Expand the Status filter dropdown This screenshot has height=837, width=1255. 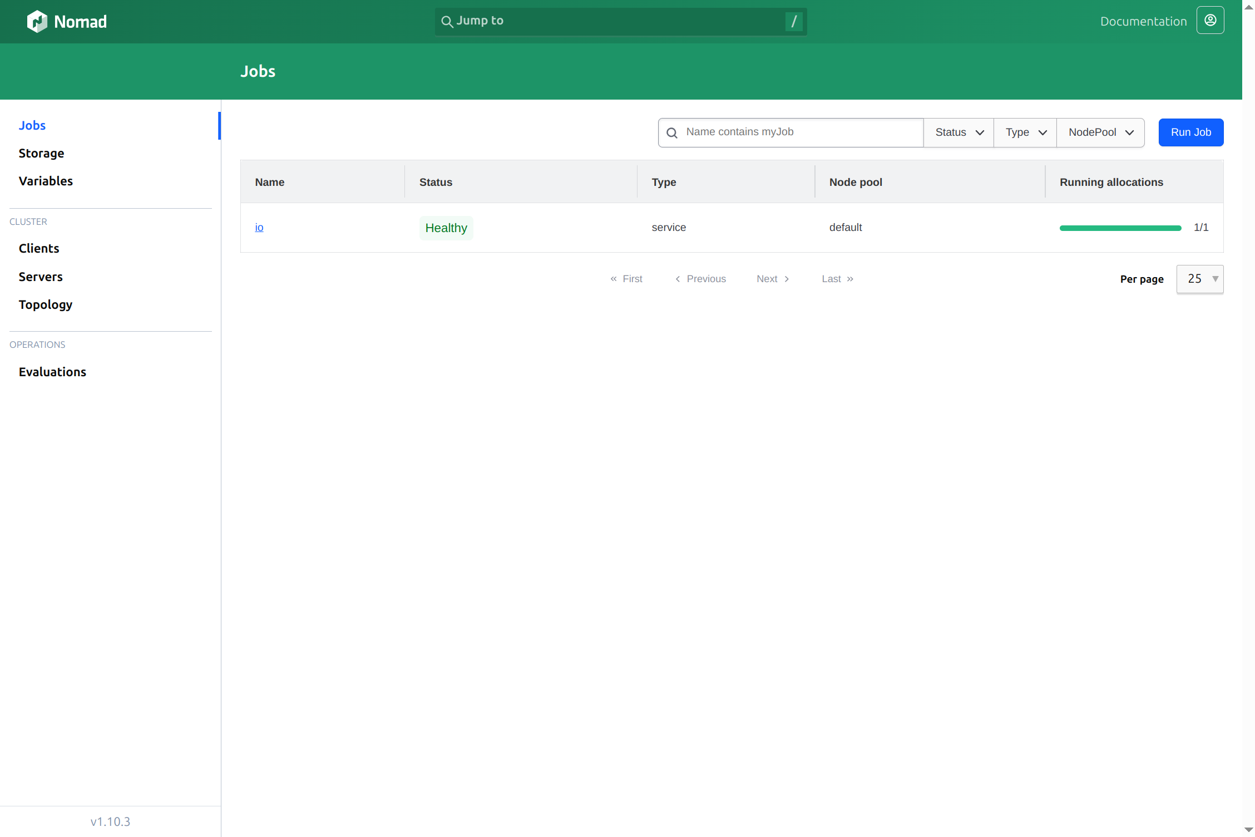click(959, 132)
